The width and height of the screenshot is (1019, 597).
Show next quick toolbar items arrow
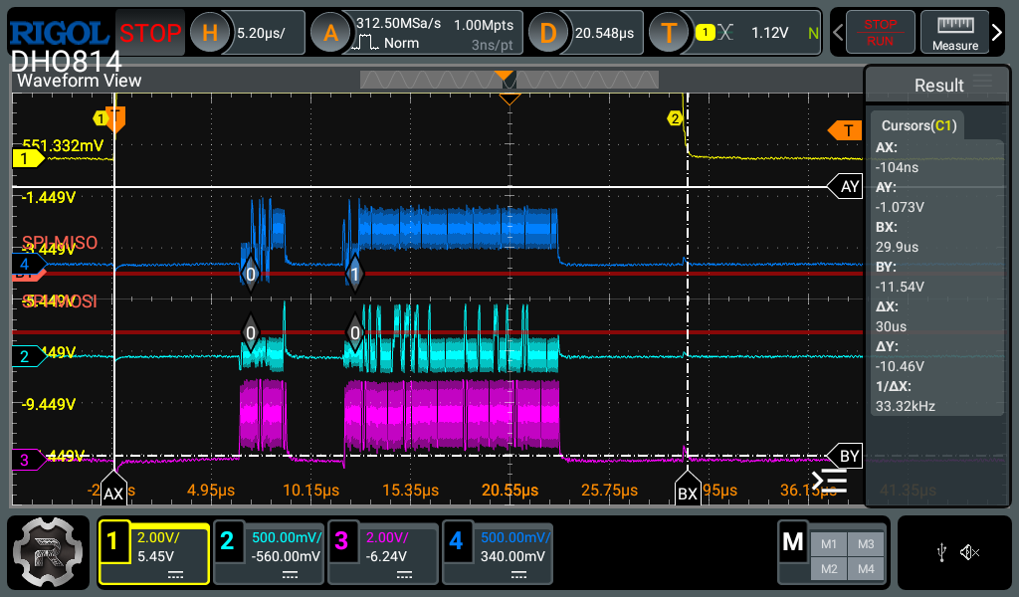(997, 33)
